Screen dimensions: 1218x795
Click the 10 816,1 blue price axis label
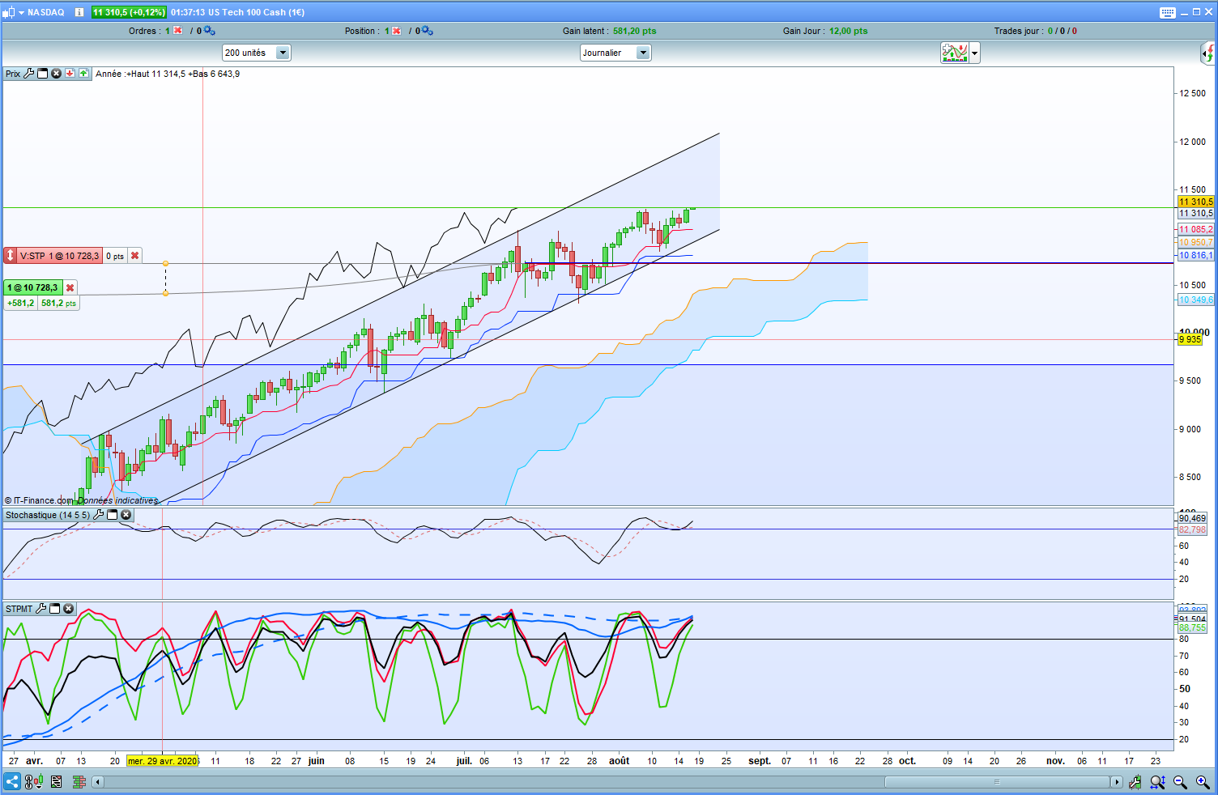(x=1196, y=255)
